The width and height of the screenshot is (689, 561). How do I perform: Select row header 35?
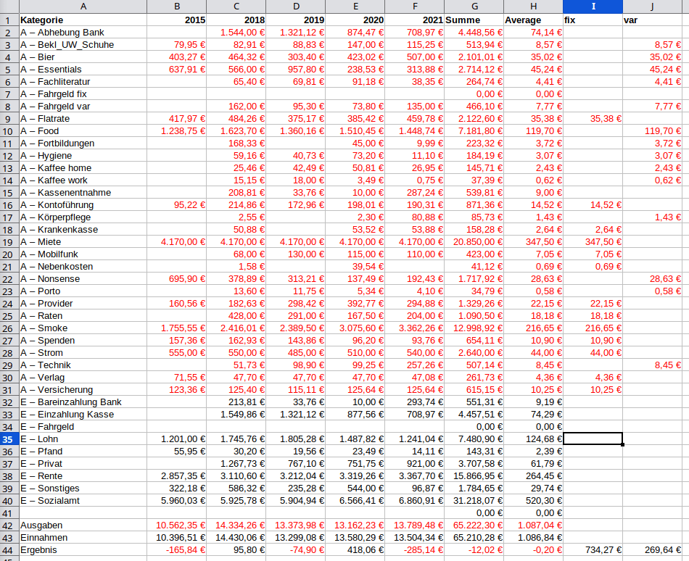pyautogui.click(x=9, y=439)
